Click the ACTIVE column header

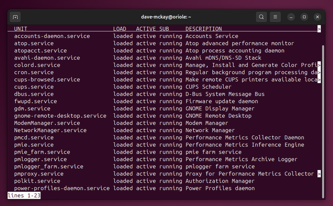click(146, 29)
